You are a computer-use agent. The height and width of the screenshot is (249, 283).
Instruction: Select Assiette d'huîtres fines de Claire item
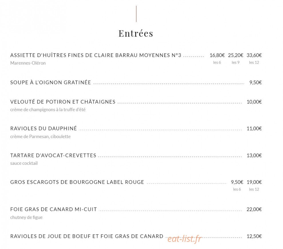(x=96, y=55)
